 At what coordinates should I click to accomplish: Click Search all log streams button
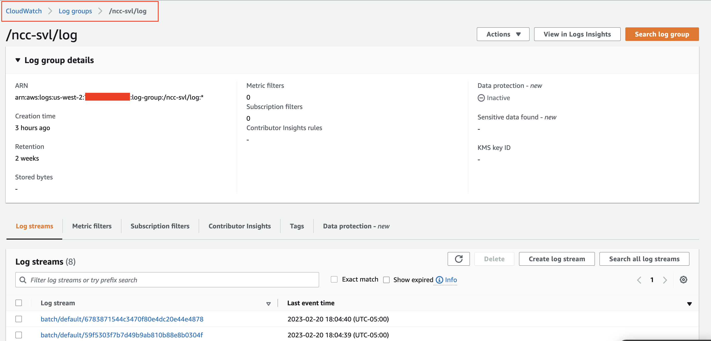(x=644, y=259)
